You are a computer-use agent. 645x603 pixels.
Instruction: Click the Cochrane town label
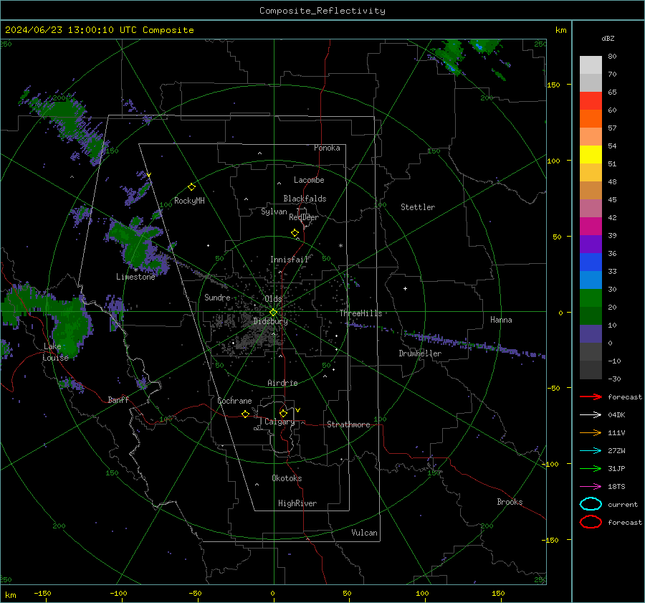(234, 401)
